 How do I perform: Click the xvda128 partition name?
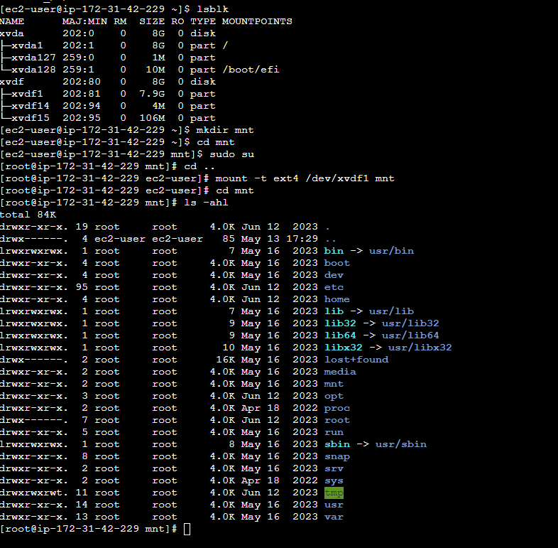33,70
